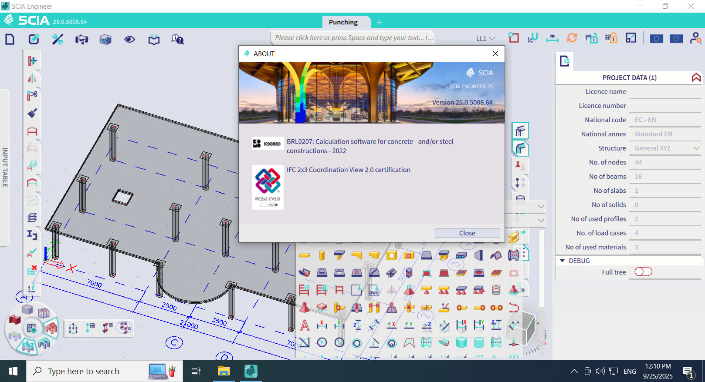Click the teal hexagonal prism solid icon
Image resolution: width=705 pixels, height=382 pixels.
coord(461,342)
